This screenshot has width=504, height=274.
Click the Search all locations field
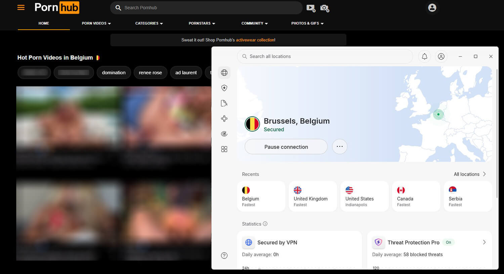point(325,56)
